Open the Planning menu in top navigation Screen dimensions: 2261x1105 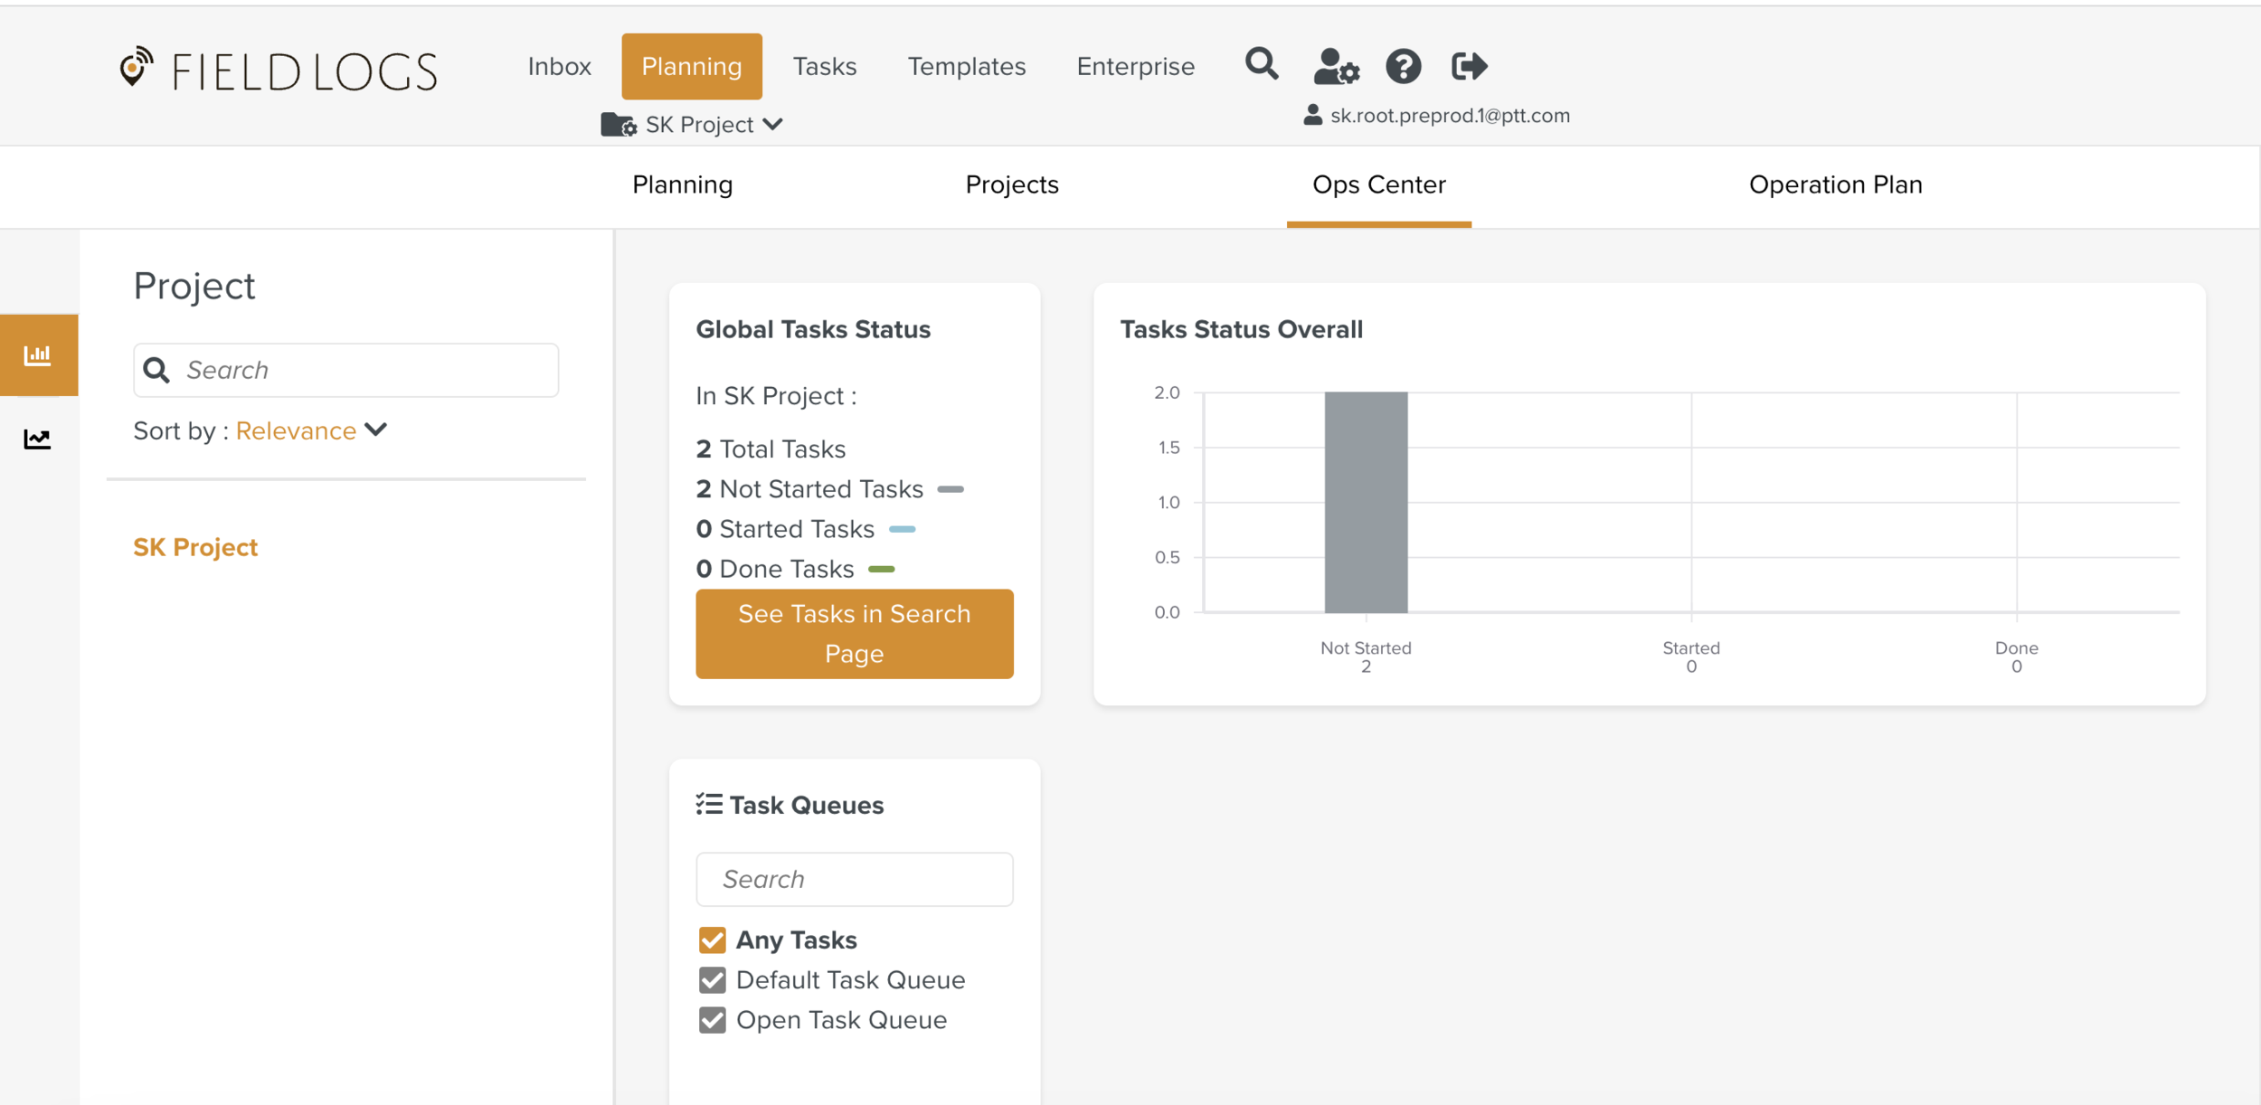click(x=691, y=66)
